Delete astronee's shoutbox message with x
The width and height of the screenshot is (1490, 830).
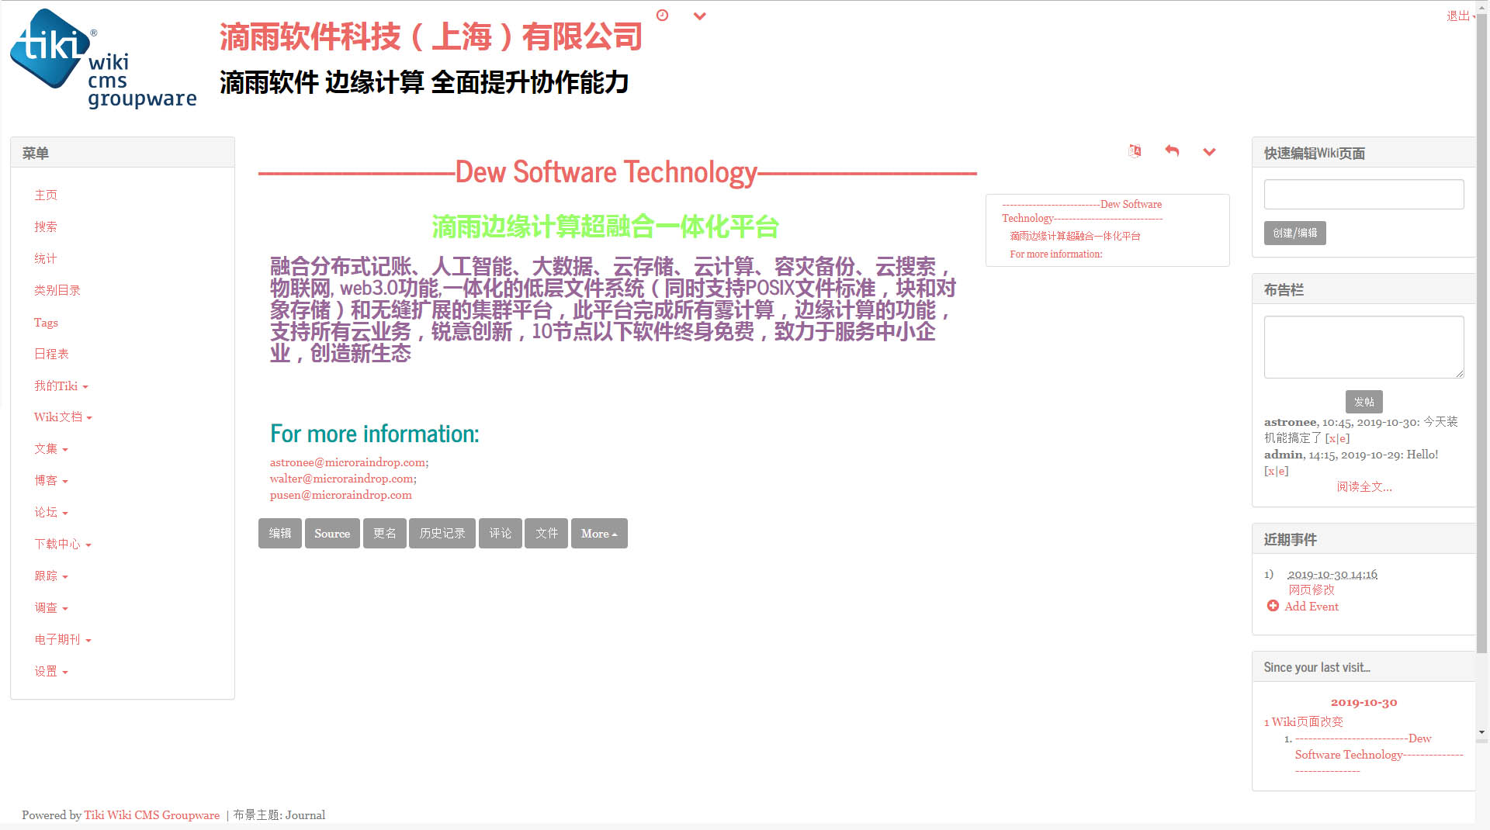click(1331, 439)
